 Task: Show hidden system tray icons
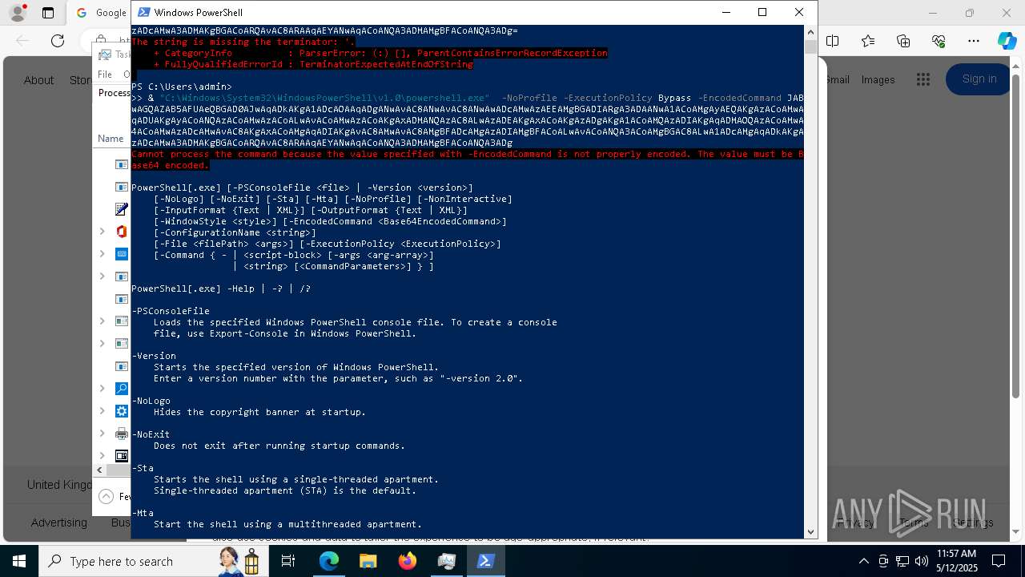point(864,561)
